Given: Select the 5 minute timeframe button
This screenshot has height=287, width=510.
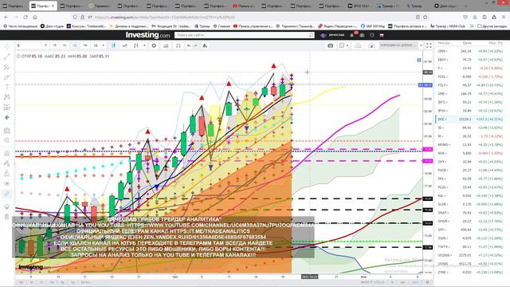Looking at the screenshot, I should 45,45.
